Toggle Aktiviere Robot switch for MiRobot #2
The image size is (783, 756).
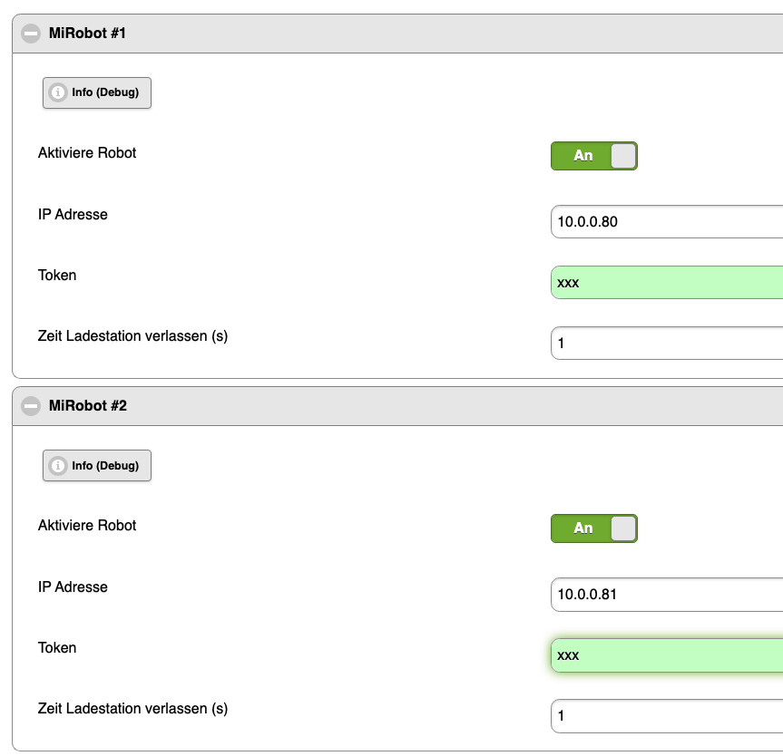pyautogui.click(x=593, y=528)
